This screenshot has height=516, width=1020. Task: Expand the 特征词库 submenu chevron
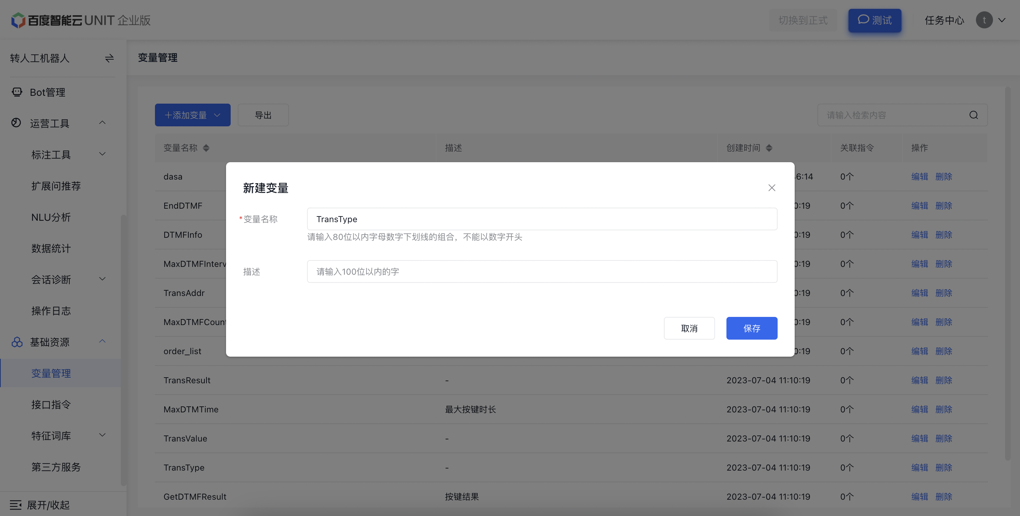click(102, 435)
